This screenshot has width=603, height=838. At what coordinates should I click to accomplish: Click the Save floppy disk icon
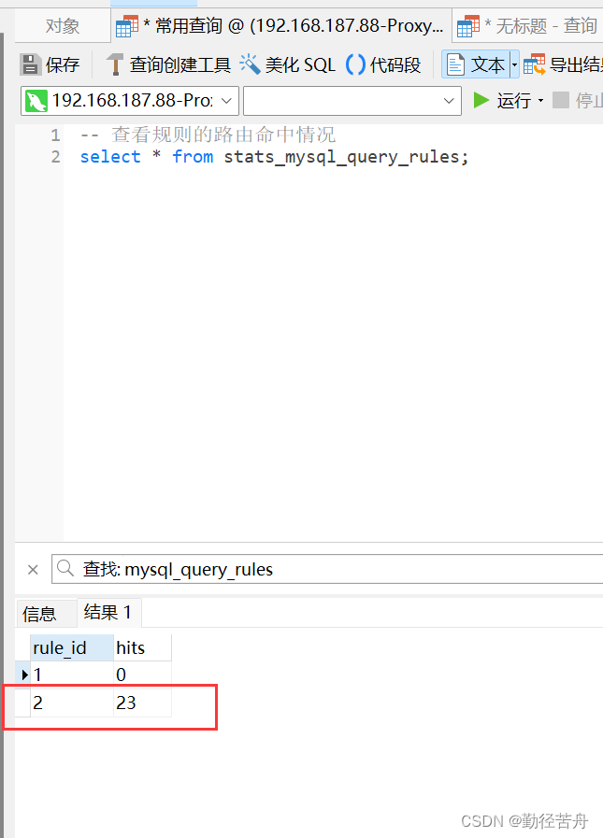(31, 64)
